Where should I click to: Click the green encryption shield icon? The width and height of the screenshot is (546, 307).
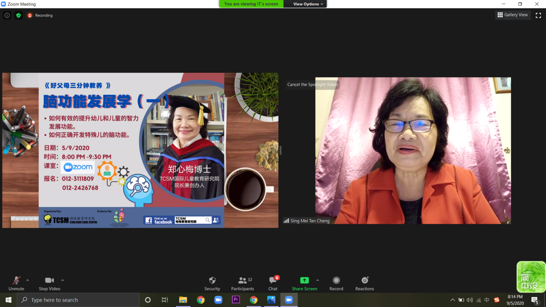tap(19, 15)
